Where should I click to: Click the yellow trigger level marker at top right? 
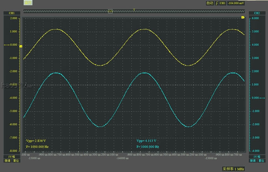pos(243,18)
